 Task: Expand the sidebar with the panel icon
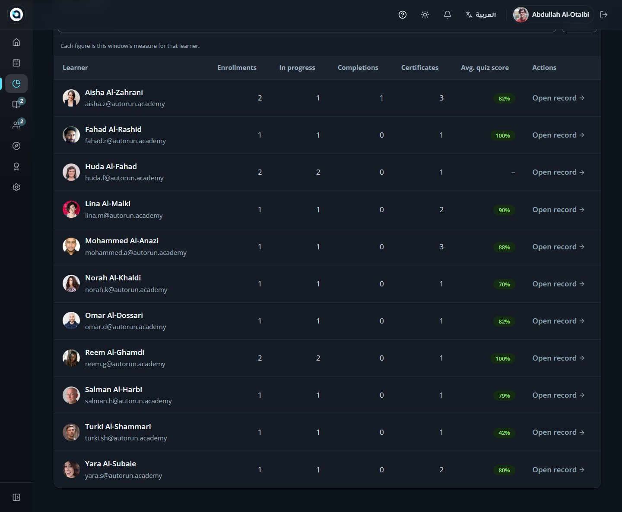click(16, 497)
